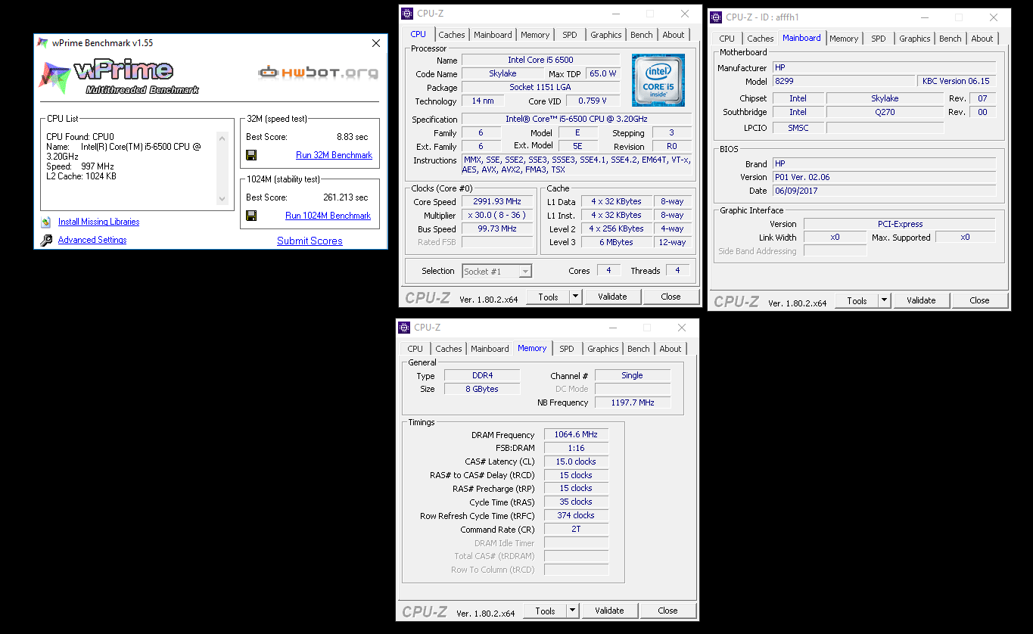Open SPD tab in CPU-Z CPU window
The image size is (1033, 634).
(x=570, y=35)
